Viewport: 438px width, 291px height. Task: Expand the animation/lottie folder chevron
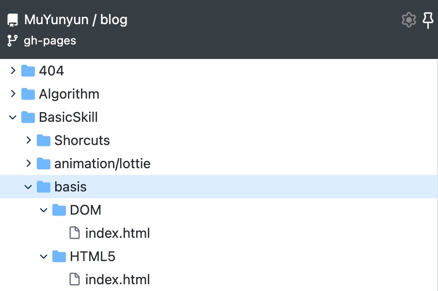tap(29, 164)
